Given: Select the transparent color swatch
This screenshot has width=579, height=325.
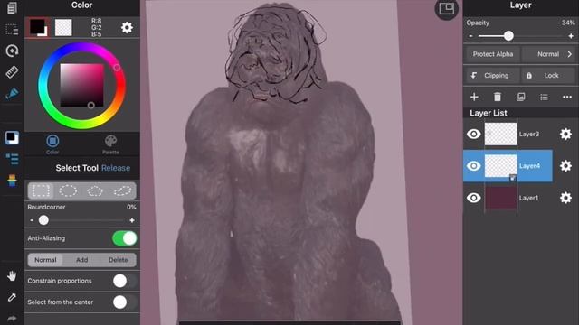Looking at the screenshot, I should tap(63, 28).
